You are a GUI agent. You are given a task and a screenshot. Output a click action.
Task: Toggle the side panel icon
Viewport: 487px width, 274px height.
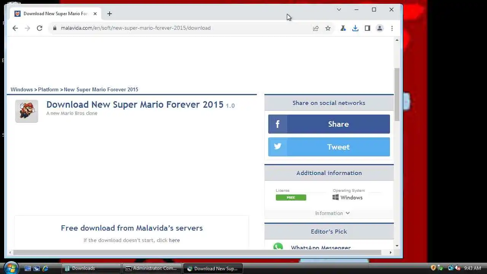click(x=368, y=28)
